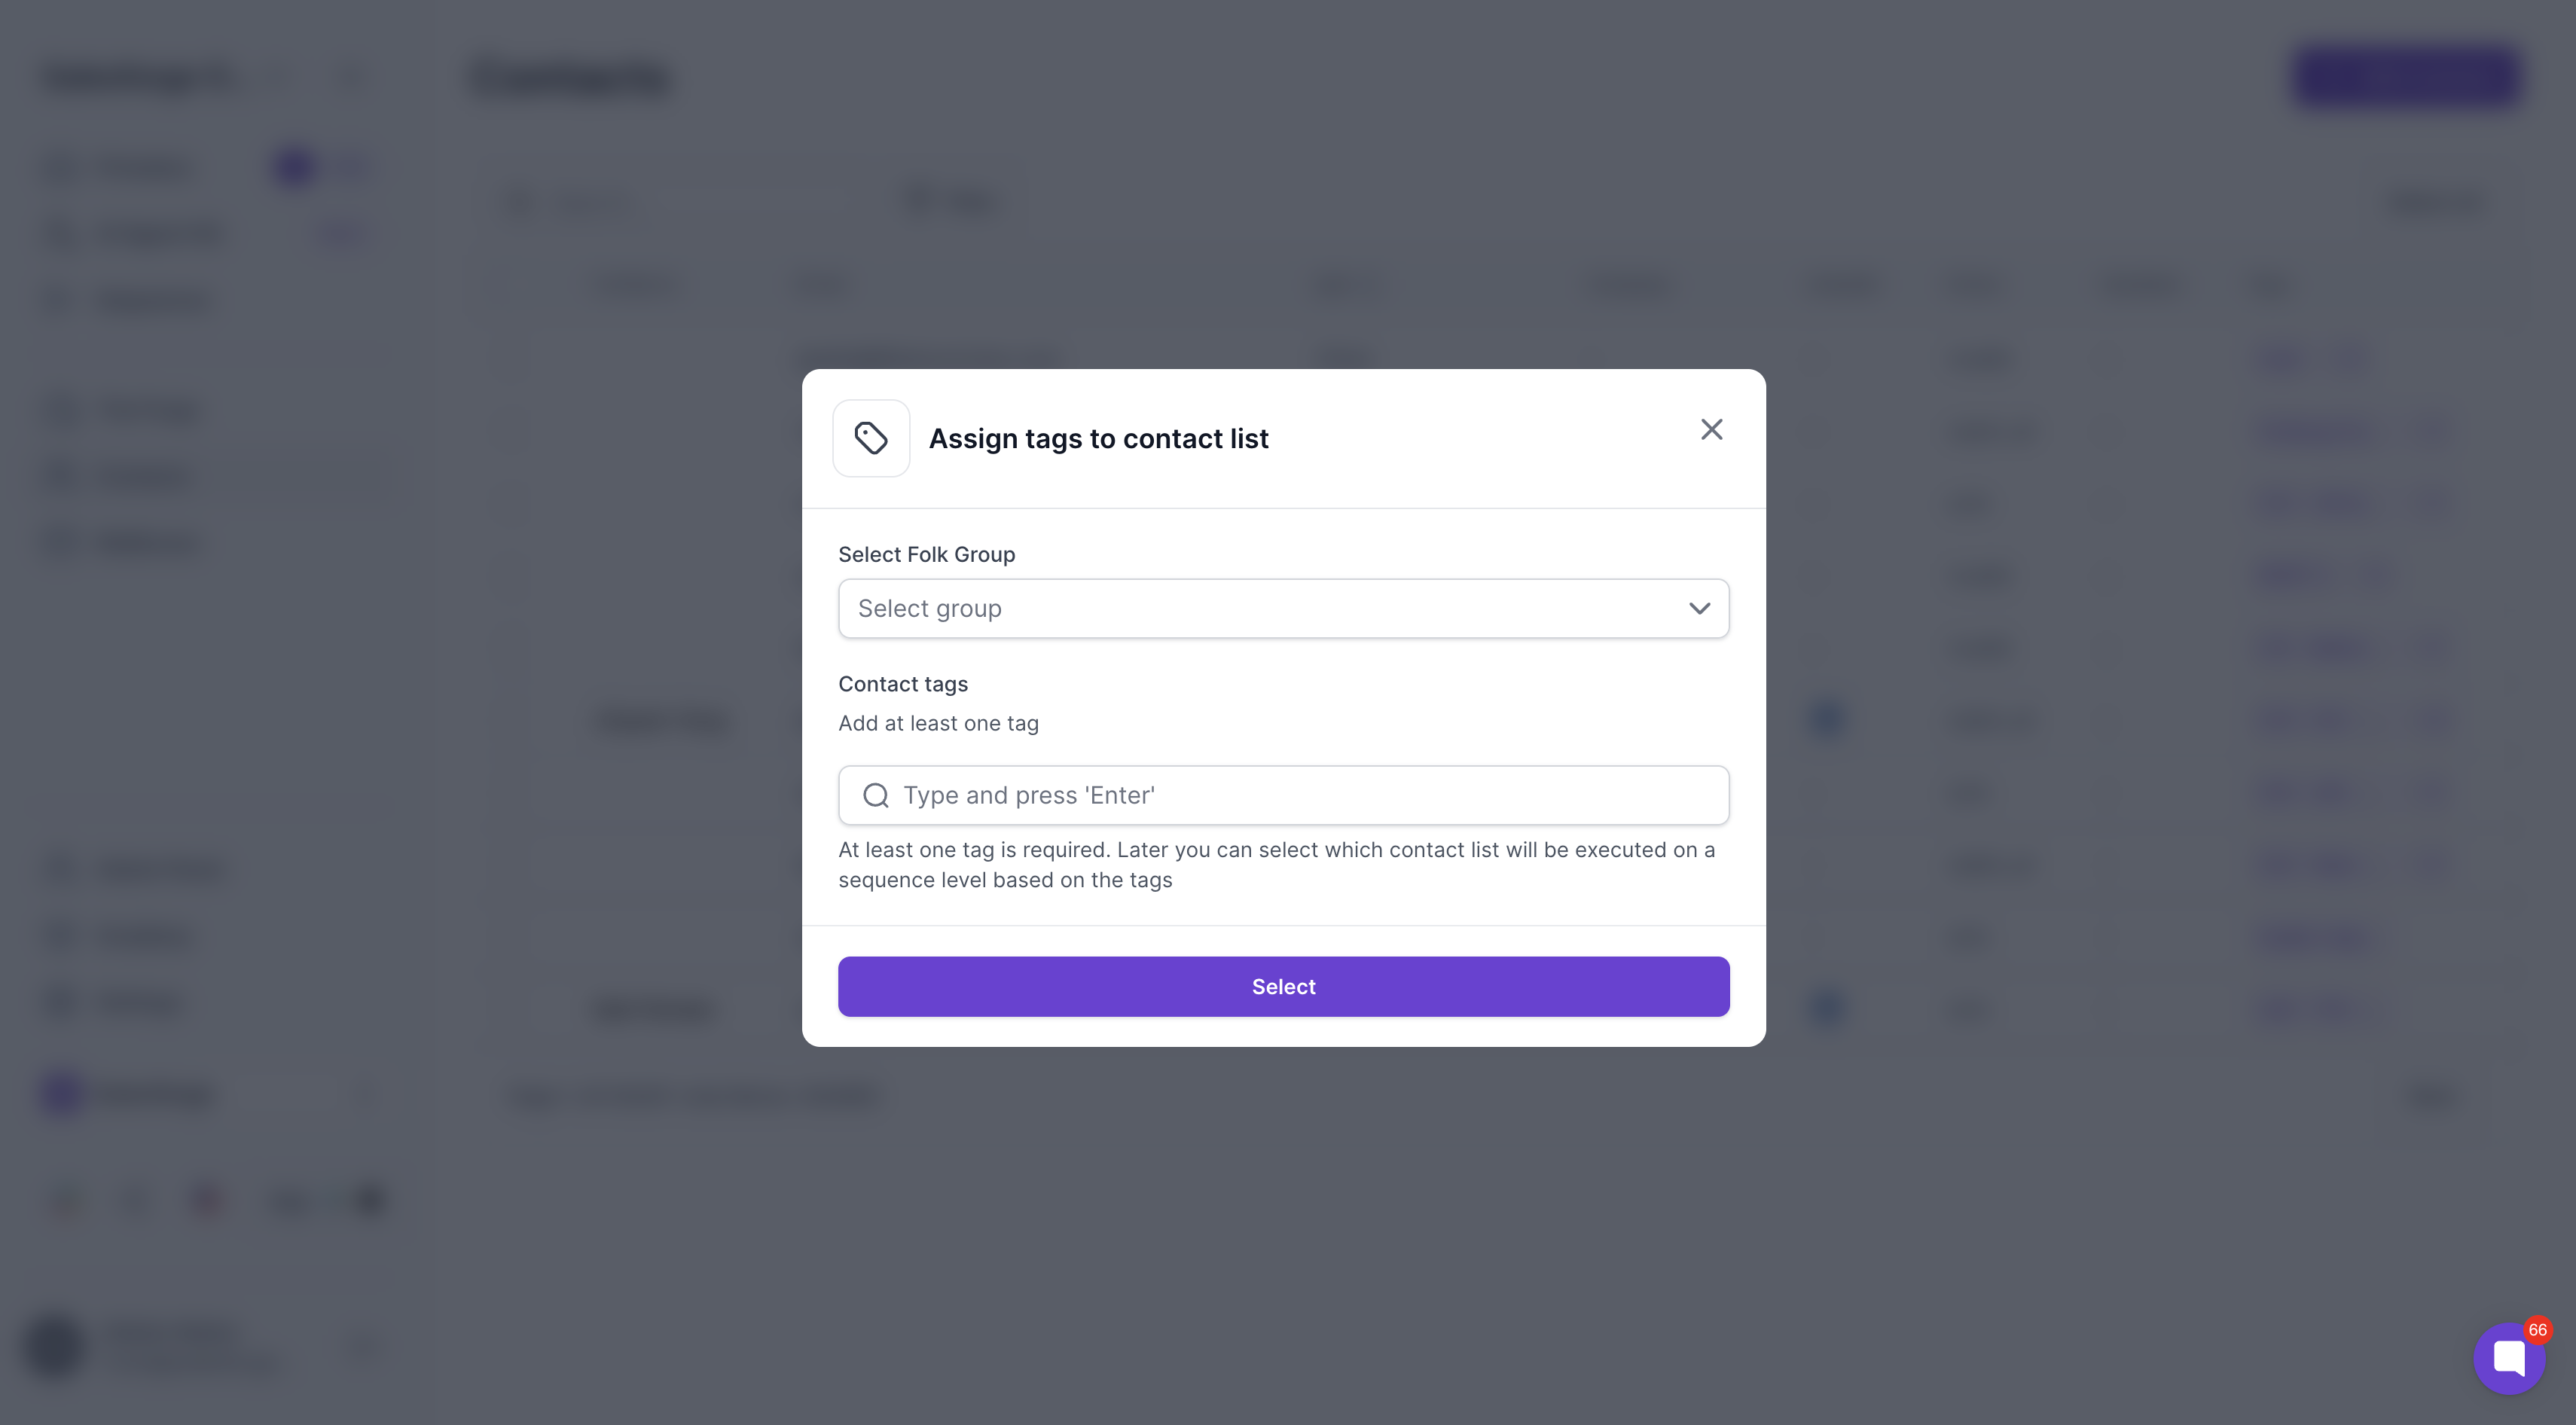Click the help text about required tags
Screen dimensions: 2576x1425
(1277, 864)
